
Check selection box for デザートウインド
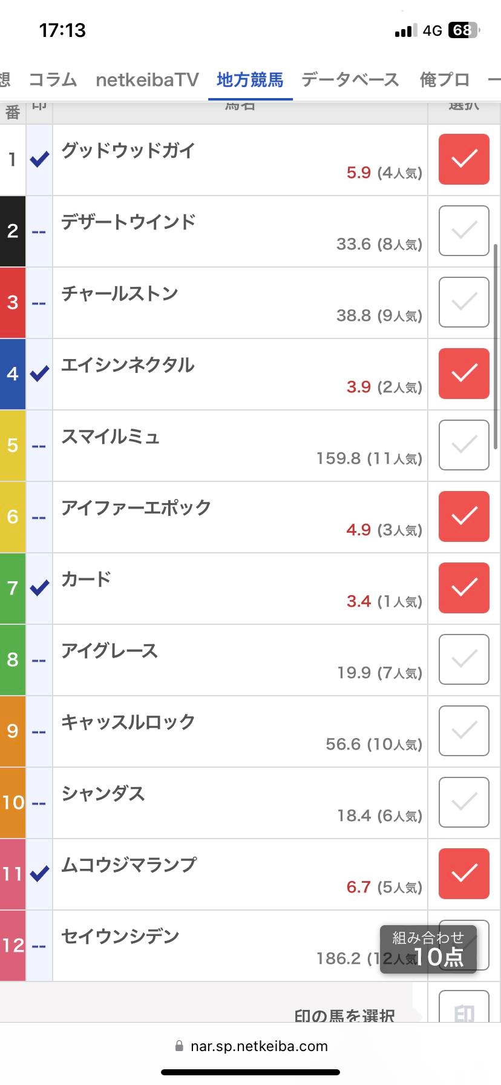click(x=463, y=231)
